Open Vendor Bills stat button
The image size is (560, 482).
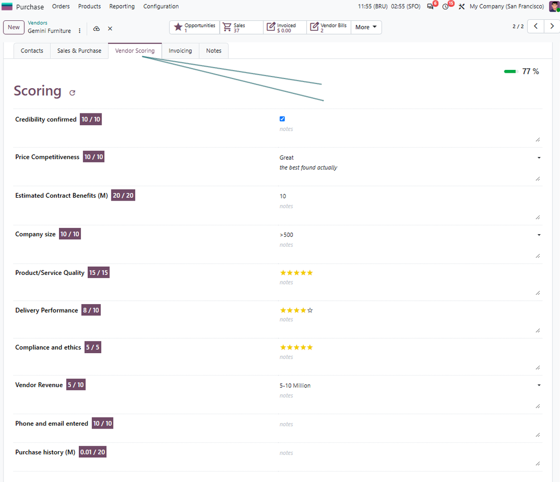[x=329, y=27]
